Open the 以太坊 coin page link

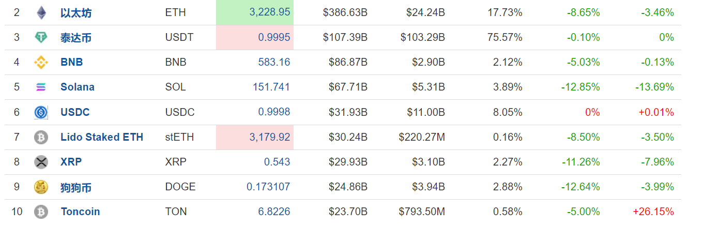click(x=76, y=13)
